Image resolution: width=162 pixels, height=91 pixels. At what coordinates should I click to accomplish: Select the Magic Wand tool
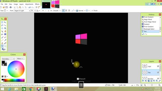click(2, 31)
